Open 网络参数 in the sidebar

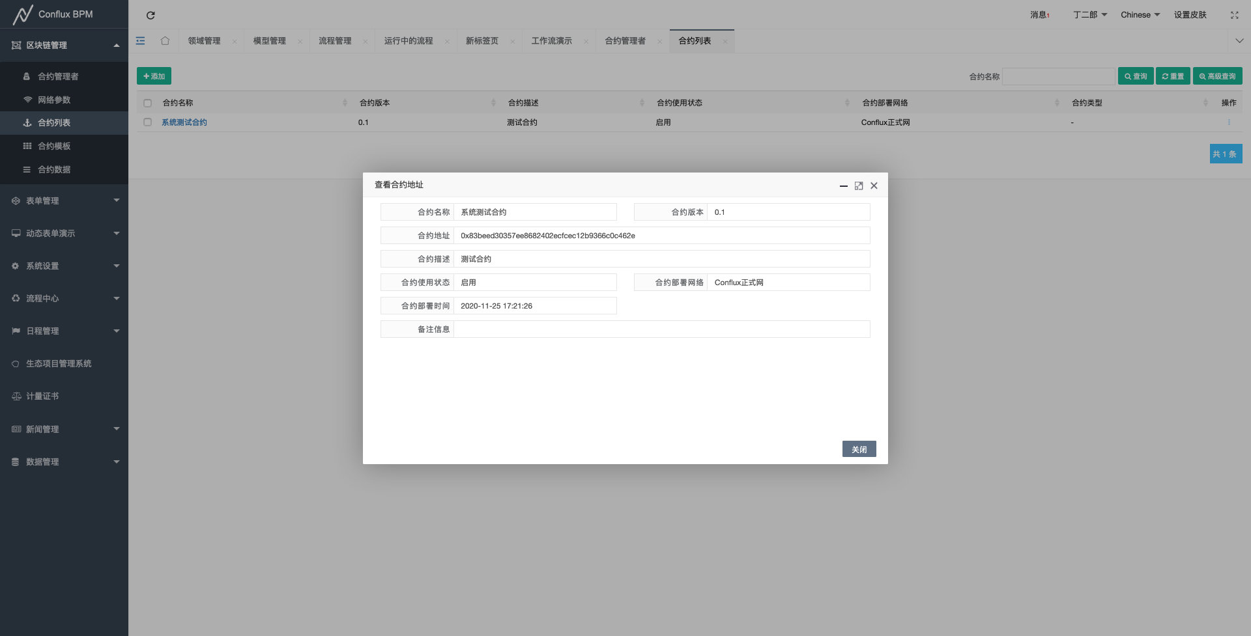64,100
